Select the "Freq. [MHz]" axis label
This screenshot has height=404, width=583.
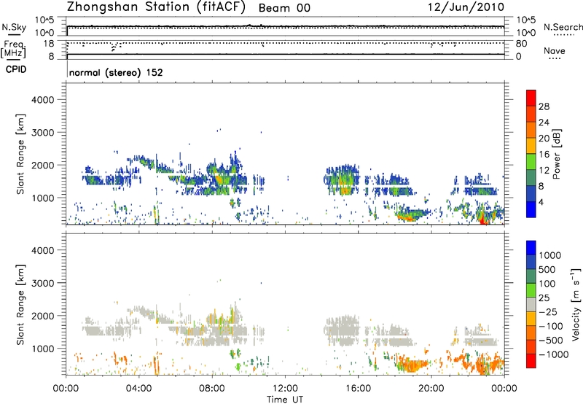tap(13, 50)
